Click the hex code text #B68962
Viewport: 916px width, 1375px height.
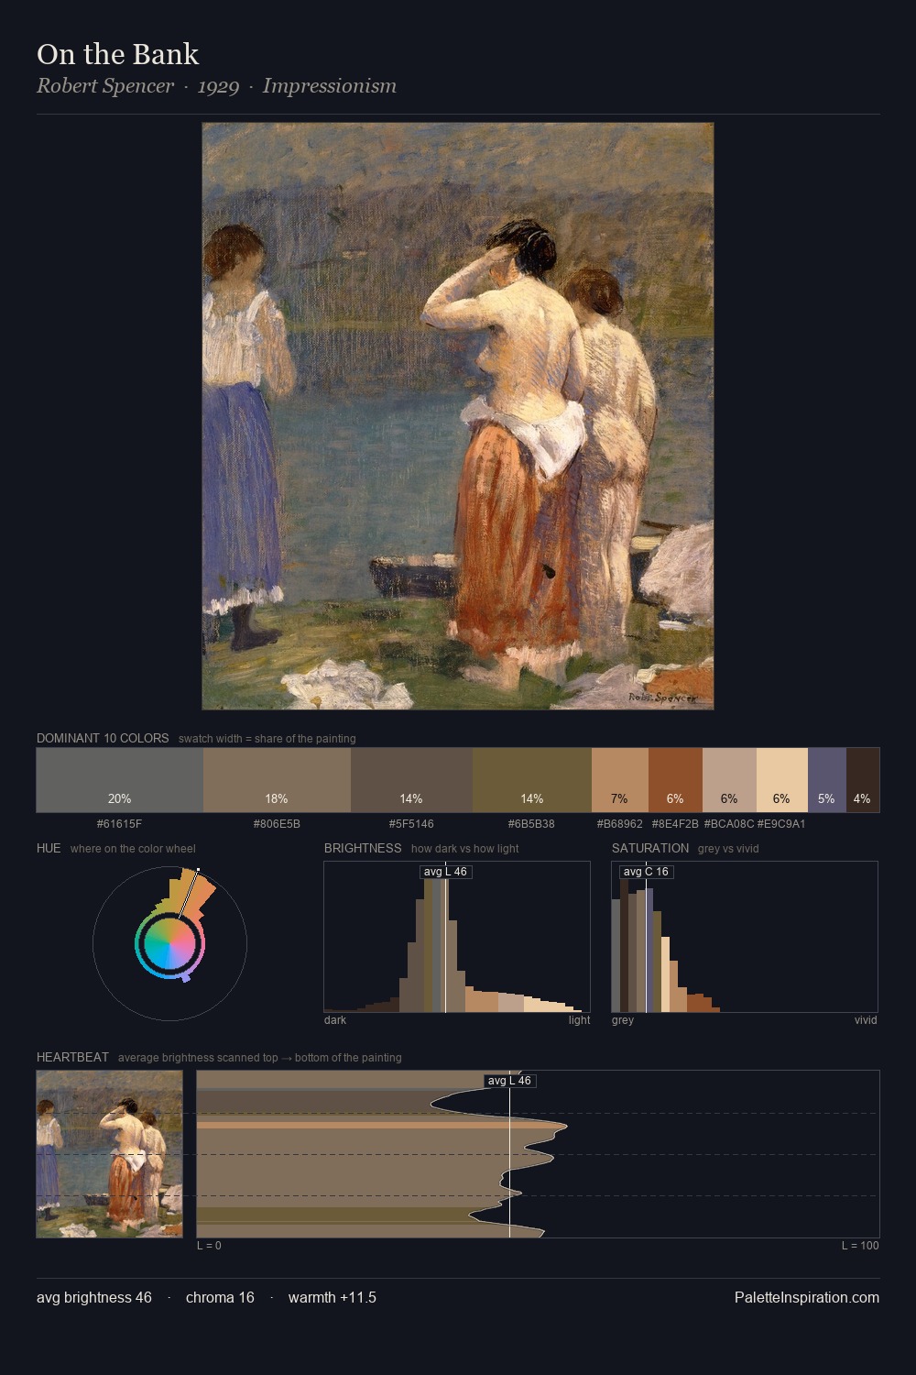[x=620, y=824]
